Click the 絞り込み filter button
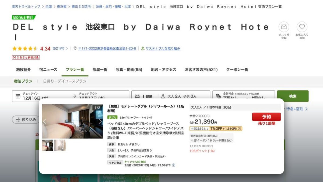The image size is (323, 182). (x=26, y=119)
